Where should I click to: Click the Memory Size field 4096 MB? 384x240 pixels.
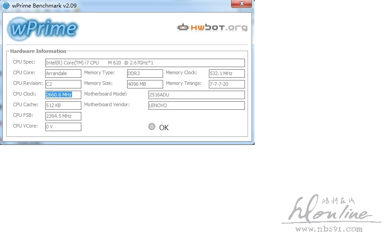(145, 84)
